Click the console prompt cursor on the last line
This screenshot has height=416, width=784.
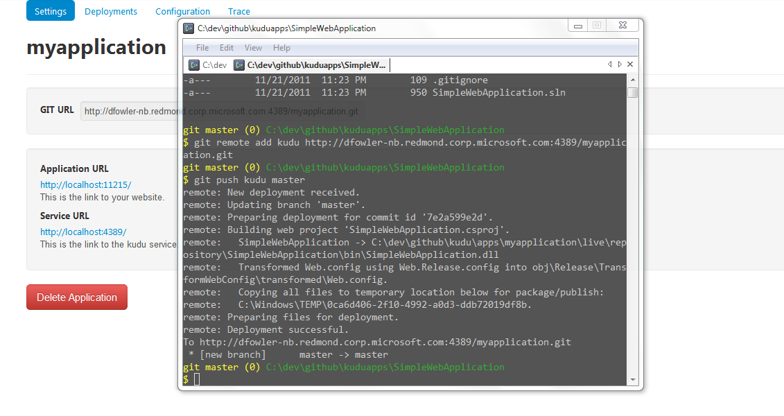point(197,379)
